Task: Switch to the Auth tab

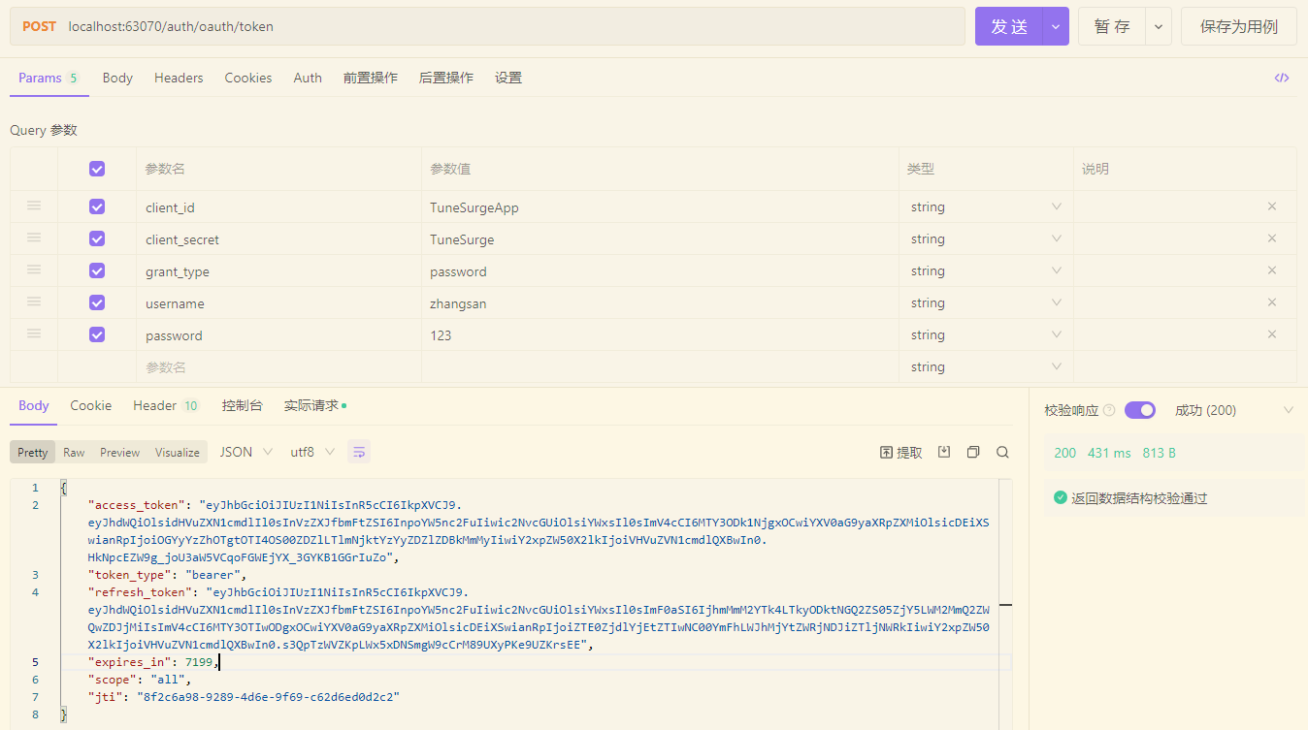Action: pyautogui.click(x=308, y=78)
